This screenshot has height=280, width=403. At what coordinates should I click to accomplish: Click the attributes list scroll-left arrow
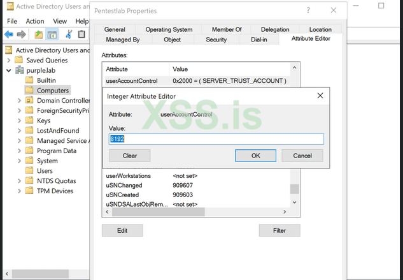(x=108, y=212)
